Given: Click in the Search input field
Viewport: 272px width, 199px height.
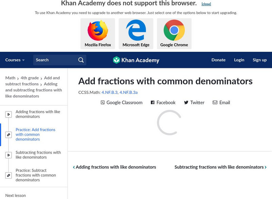Looking at the screenshot, I should pos(54,60).
